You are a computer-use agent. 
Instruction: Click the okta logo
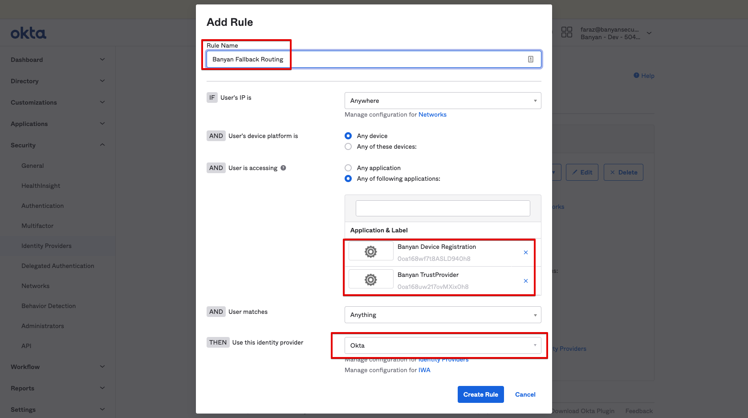pos(28,33)
